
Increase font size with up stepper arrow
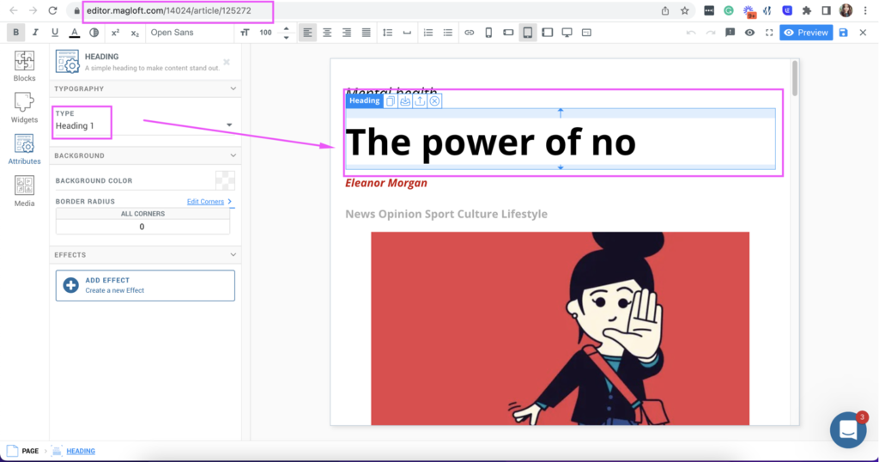coord(287,28)
